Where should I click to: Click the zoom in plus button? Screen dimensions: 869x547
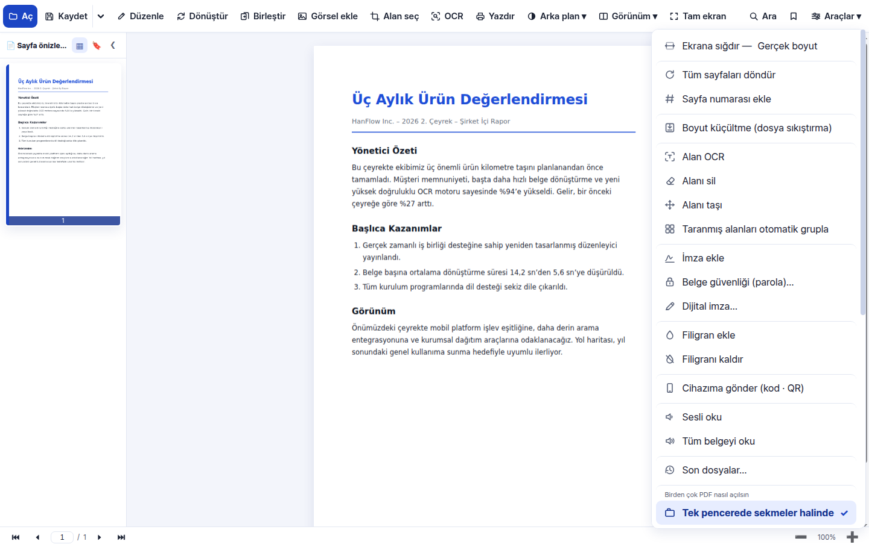[x=852, y=537]
